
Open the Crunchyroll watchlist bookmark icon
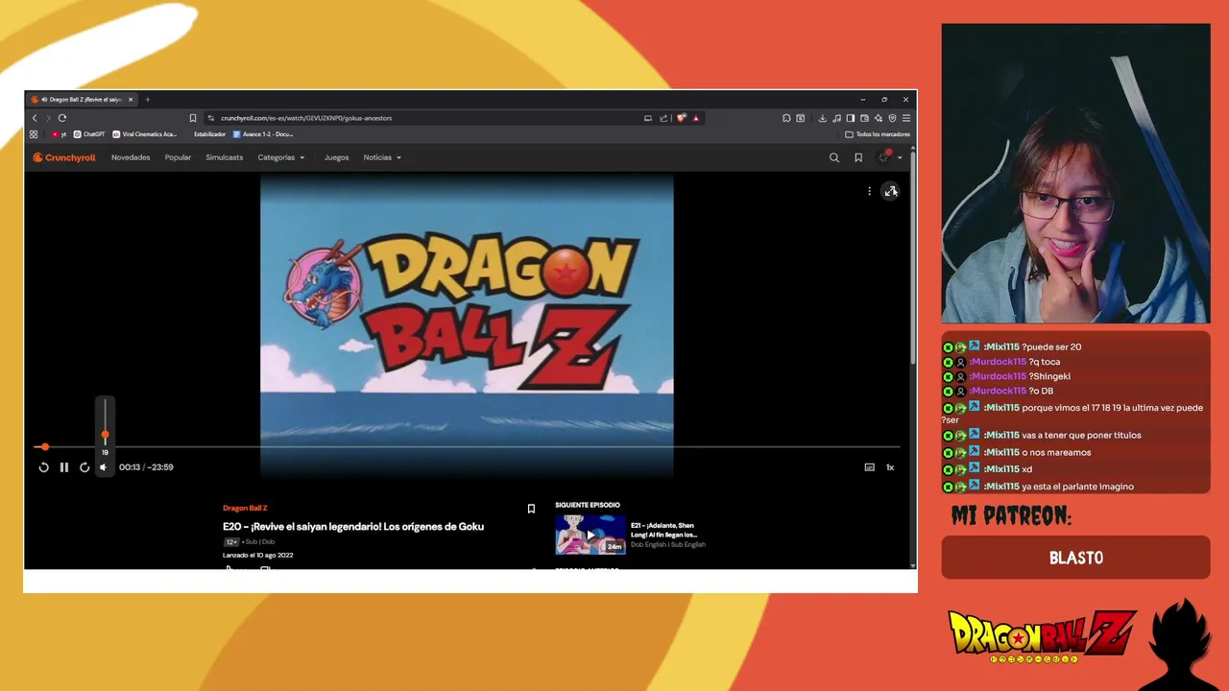(858, 157)
